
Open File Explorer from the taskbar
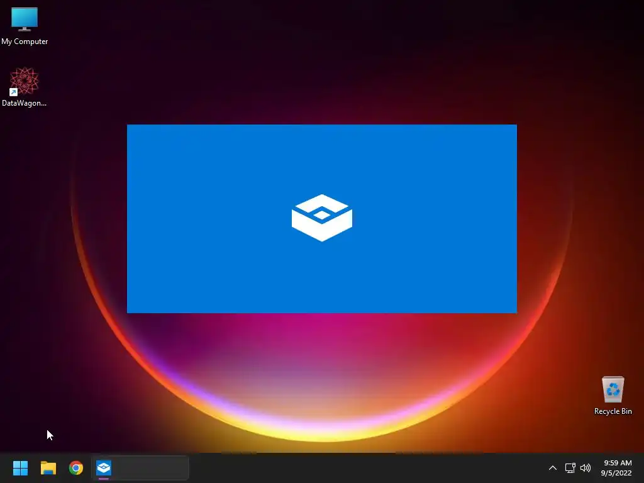(x=48, y=468)
